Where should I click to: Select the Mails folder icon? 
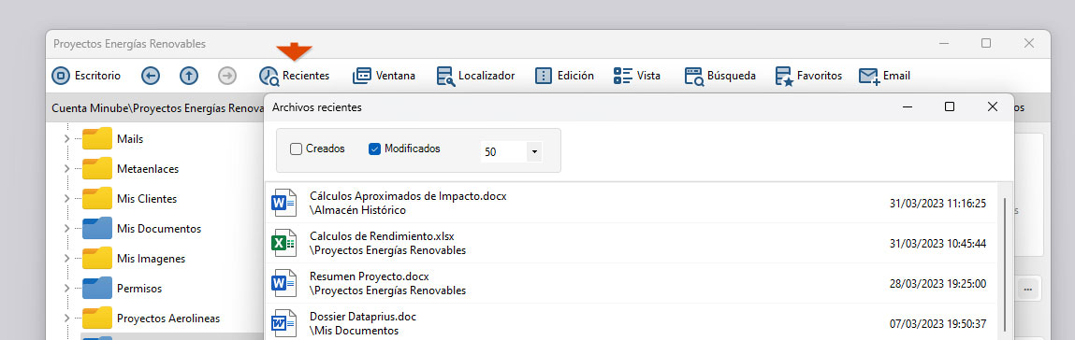96,138
